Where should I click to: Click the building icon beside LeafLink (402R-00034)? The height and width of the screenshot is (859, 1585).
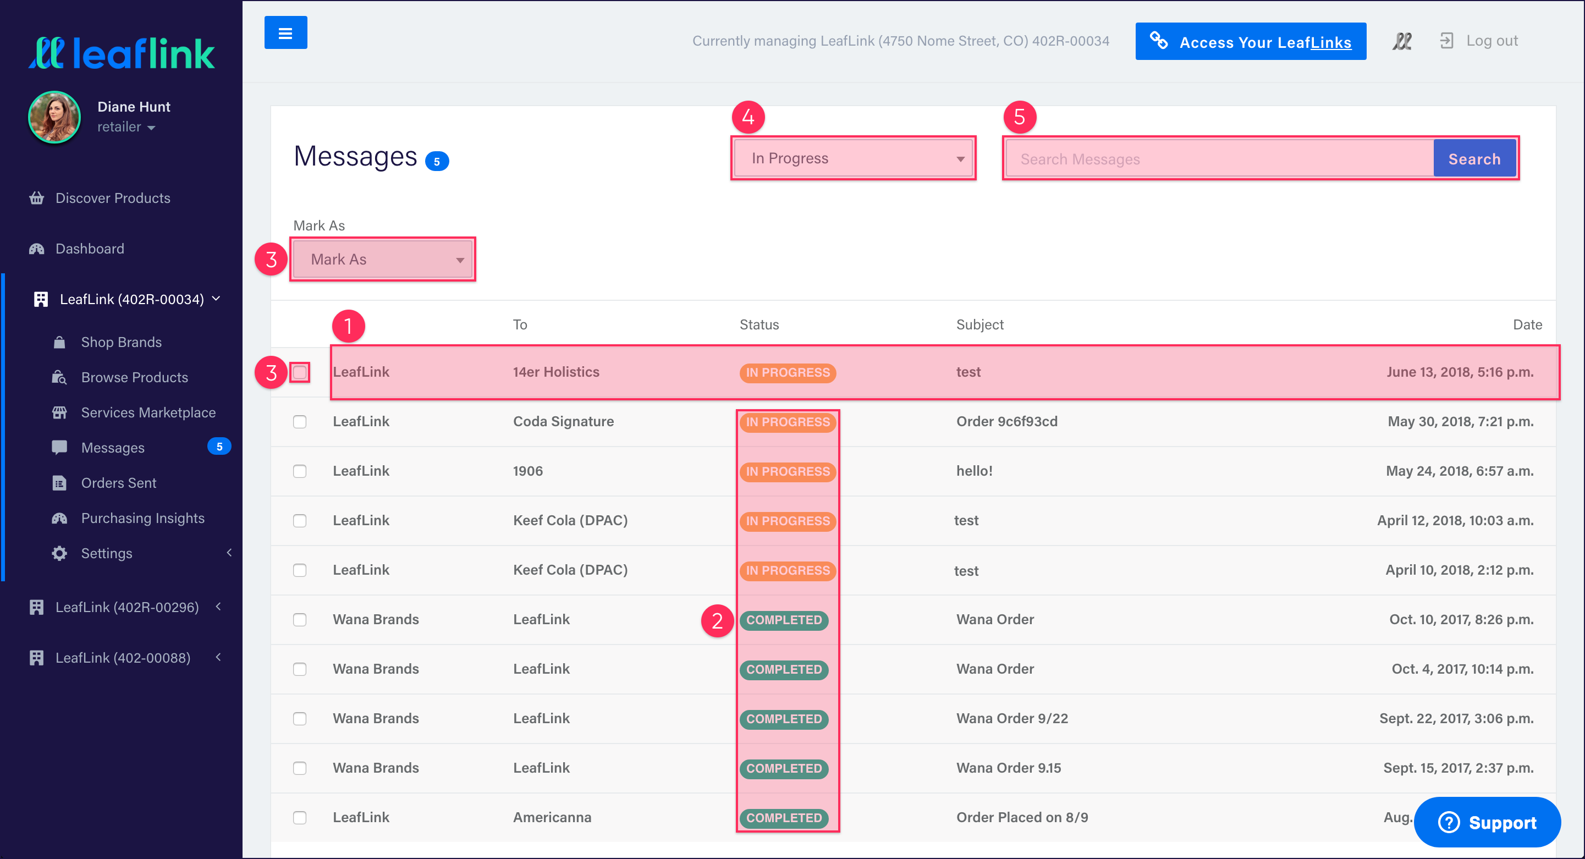pyautogui.click(x=41, y=299)
